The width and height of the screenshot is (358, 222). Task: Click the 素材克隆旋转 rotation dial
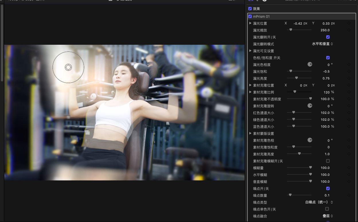(x=310, y=106)
